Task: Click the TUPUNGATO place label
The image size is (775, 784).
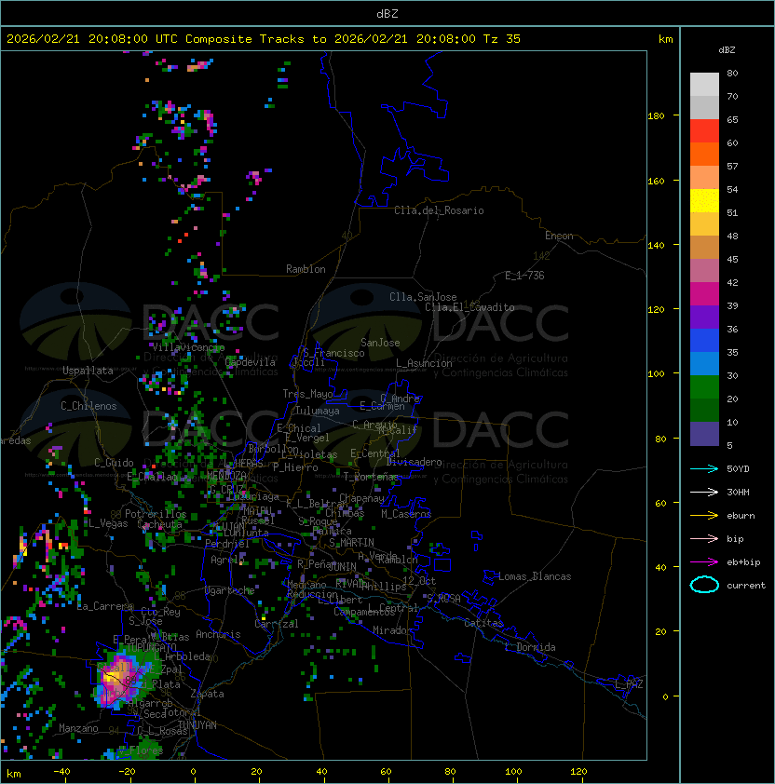Action: [x=151, y=647]
